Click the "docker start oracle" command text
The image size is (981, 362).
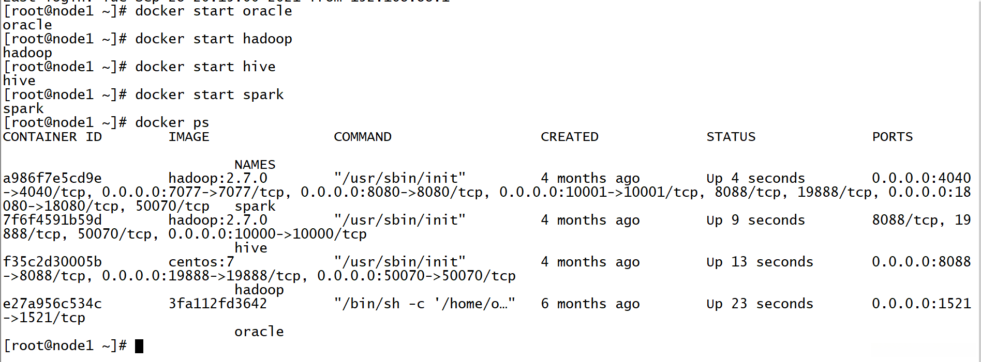[x=213, y=11]
